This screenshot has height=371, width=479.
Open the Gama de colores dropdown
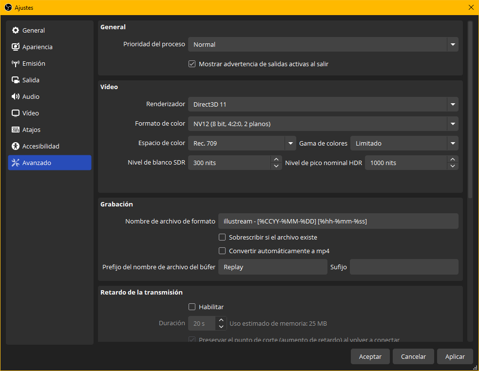click(x=404, y=143)
